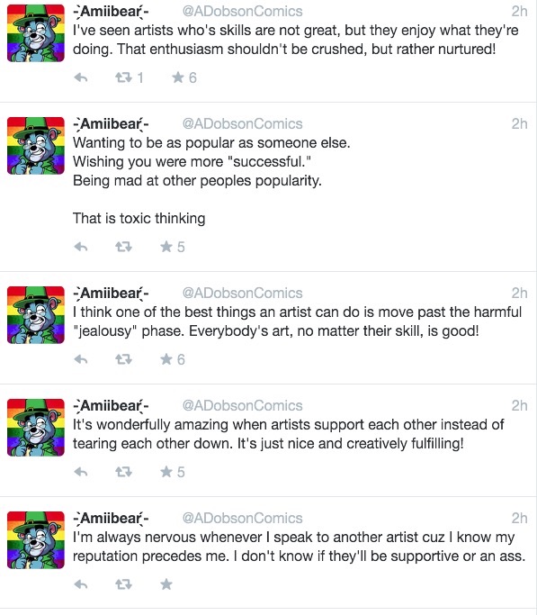Open the 2h timestamp on the last tweet
The width and height of the screenshot is (537, 615).
coord(519,518)
